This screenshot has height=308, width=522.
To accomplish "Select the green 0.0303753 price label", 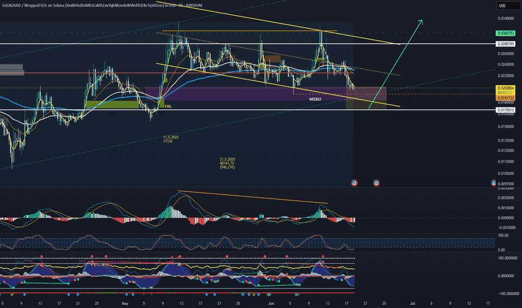I will pos(505,33).
